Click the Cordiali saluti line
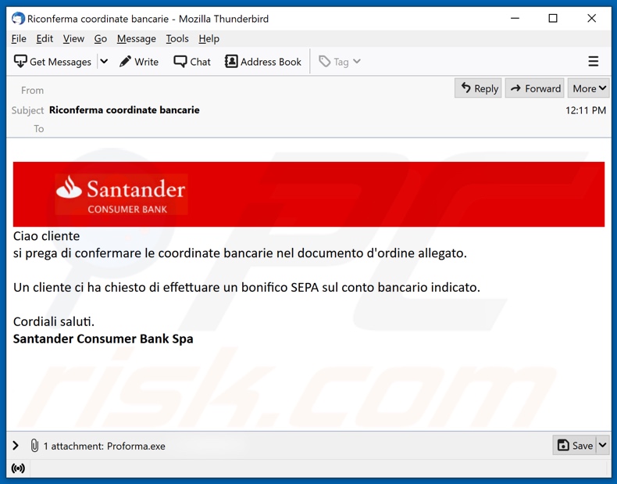 point(54,321)
